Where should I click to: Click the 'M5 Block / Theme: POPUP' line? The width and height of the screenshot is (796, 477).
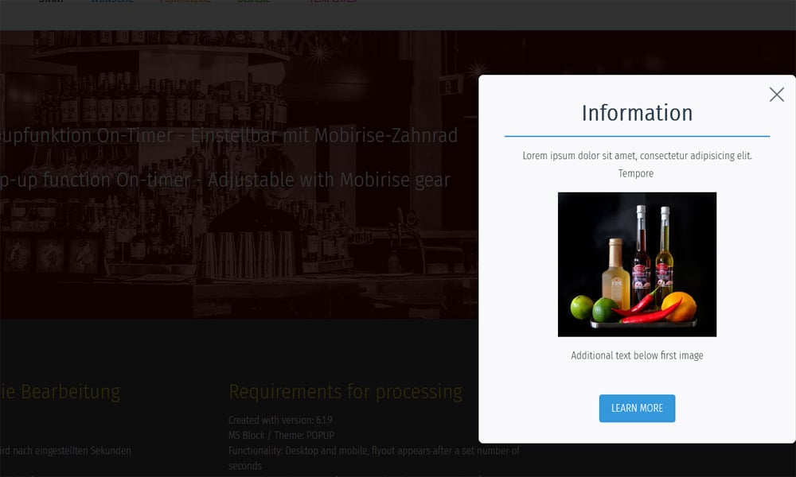click(x=281, y=435)
